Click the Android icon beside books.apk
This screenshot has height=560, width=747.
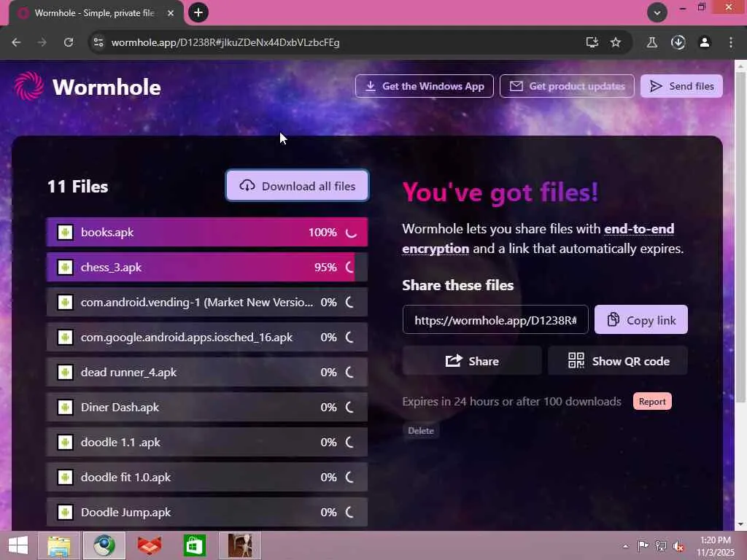pos(65,233)
